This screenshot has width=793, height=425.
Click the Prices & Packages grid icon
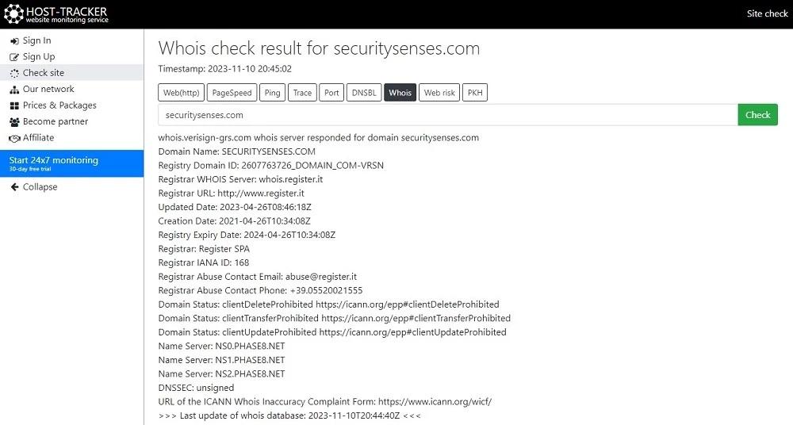(x=14, y=105)
